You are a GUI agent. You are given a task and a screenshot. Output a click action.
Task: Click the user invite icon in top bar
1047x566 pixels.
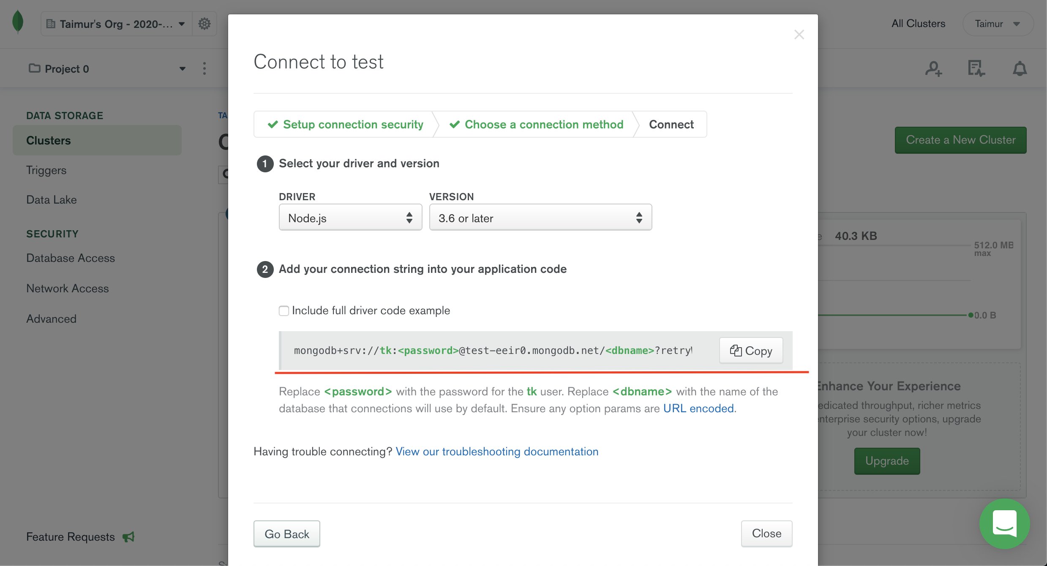tap(934, 68)
